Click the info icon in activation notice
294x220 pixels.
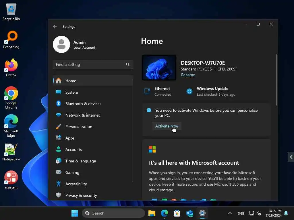(x=149, y=110)
